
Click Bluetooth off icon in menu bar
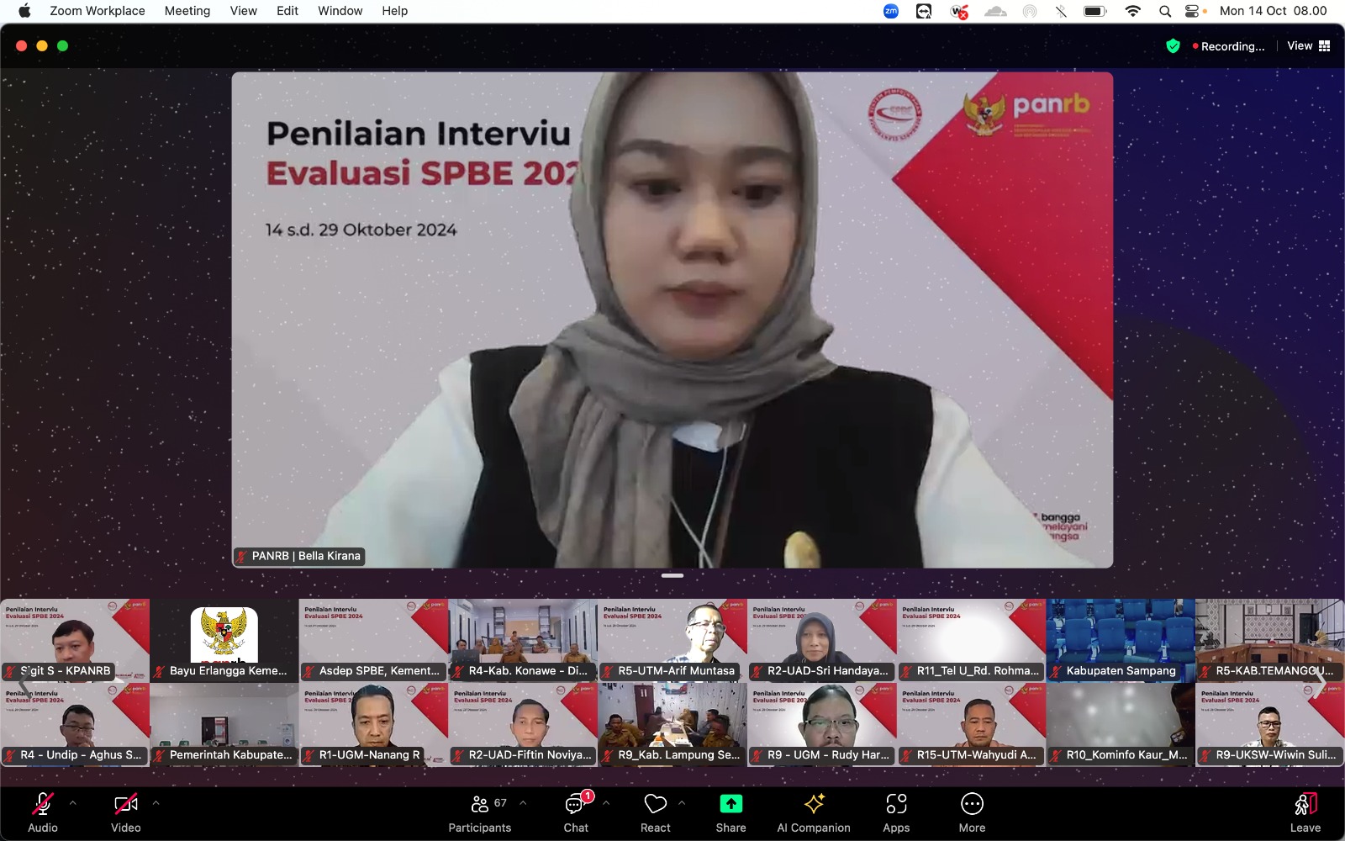[1061, 11]
